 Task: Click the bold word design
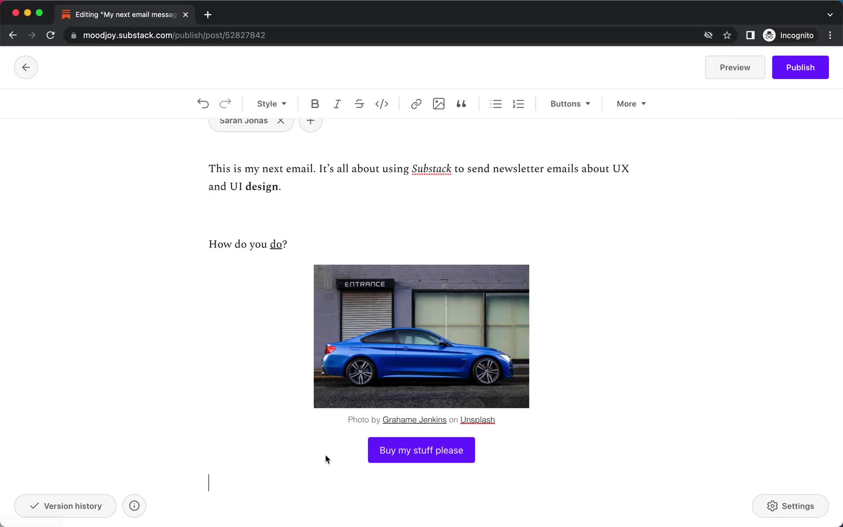point(262,187)
